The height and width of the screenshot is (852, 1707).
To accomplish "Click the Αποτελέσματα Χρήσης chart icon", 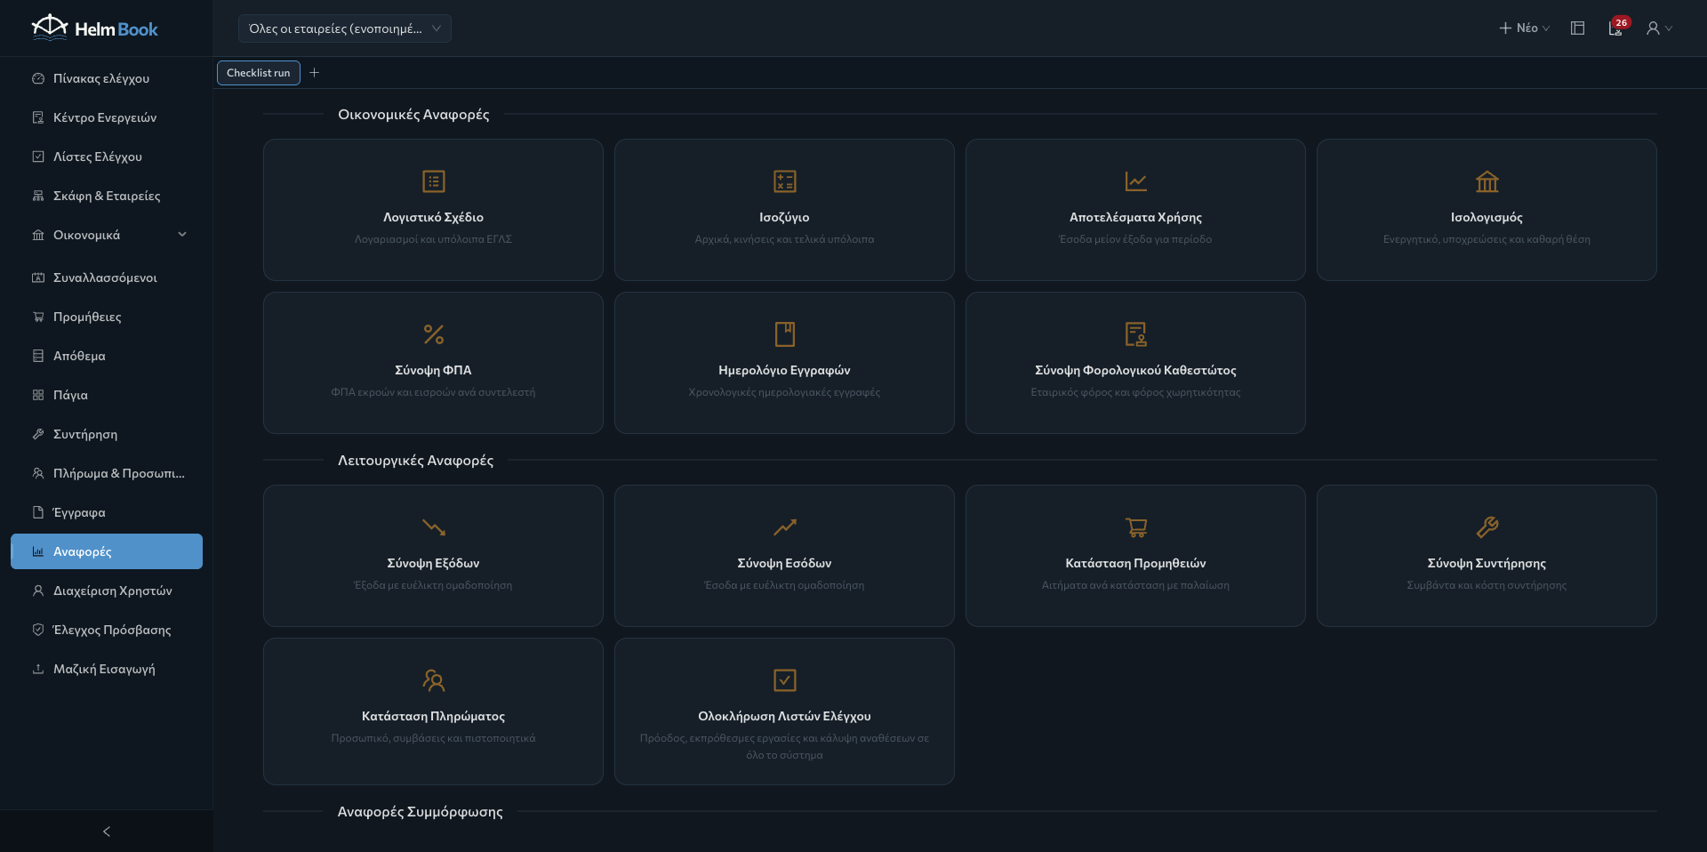I will tap(1135, 181).
